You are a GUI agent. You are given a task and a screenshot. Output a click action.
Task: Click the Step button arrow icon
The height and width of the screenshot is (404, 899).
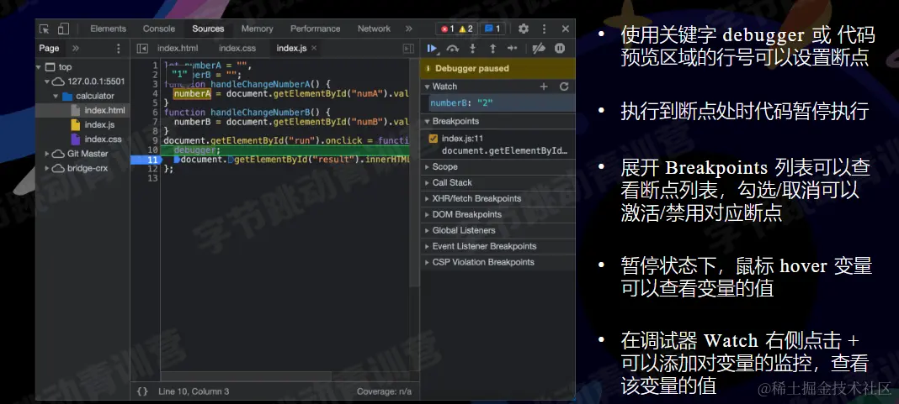513,49
